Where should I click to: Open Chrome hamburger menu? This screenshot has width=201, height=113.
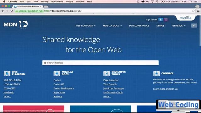coord(198,11)
